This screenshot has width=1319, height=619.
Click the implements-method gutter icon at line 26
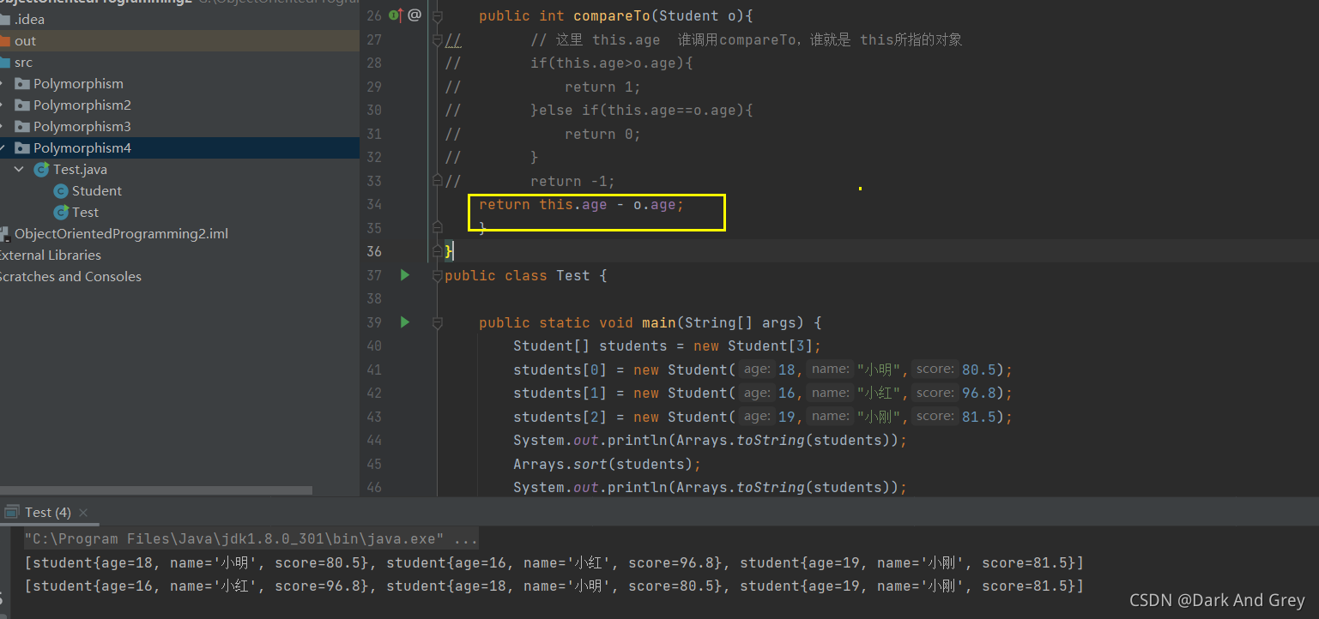(x=396, y=15)
